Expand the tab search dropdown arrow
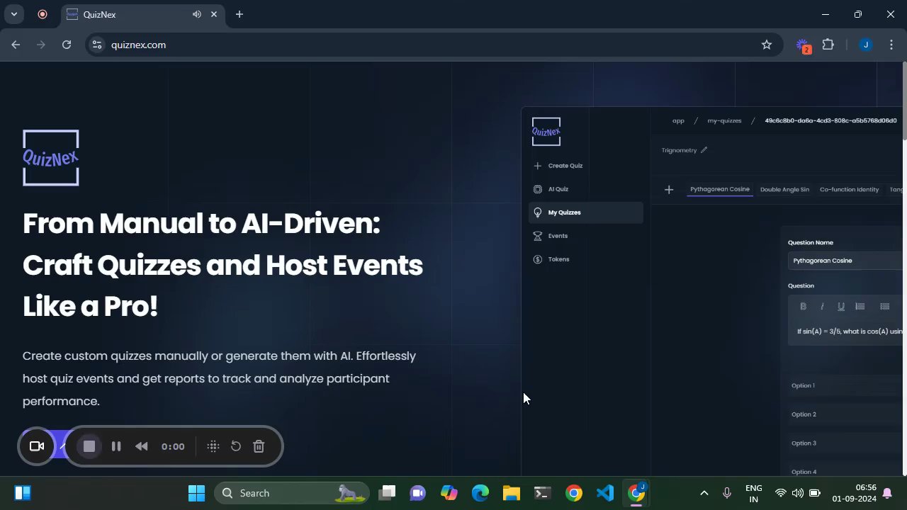Image resolution: width=907 pixels, height=510 pixels. click(13, 14)
